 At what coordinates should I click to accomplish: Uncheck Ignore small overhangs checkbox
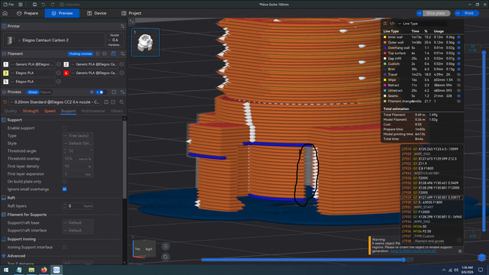64,189
